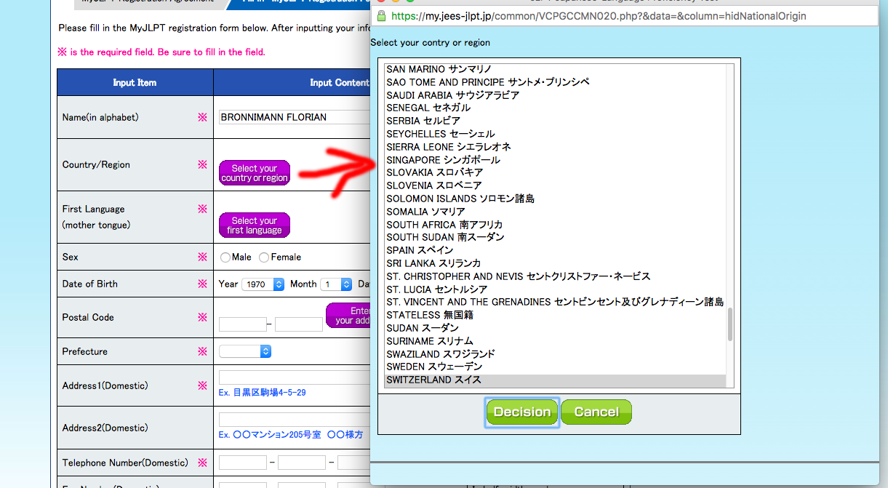This screenshot has width=888, height=488.
Task: Focus the Address1(Domestic) input field
Action: pyautogui.click(x=295, y=377)
